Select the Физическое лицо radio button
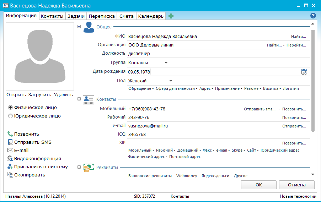This screenshot has width=321, height=202. tap(10, 108)
